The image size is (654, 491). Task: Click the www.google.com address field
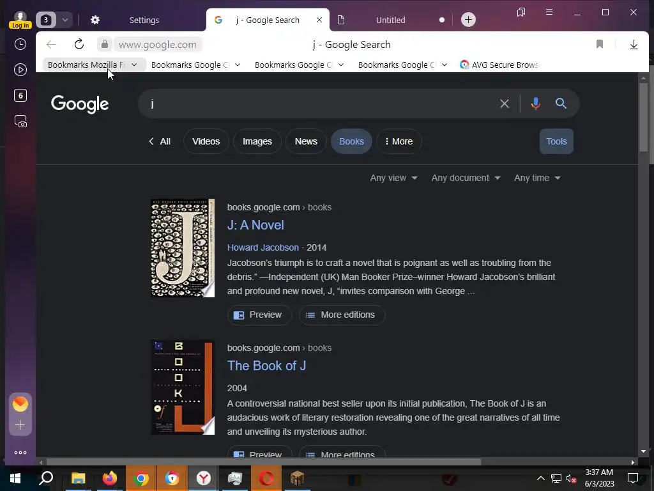158,44
